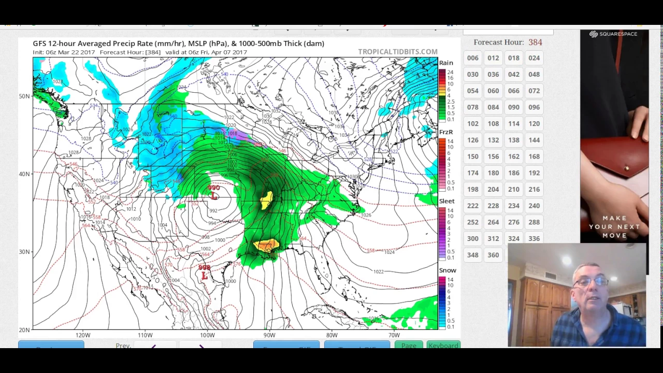Open the Squarespace advertisement
The image size is (663, 373).
point(614,137)
